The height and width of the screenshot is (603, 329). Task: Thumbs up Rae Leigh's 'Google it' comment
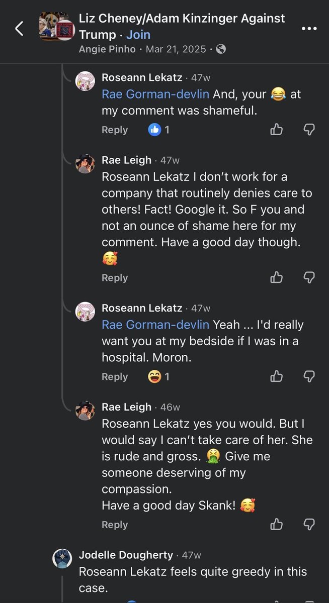point(277,277)
